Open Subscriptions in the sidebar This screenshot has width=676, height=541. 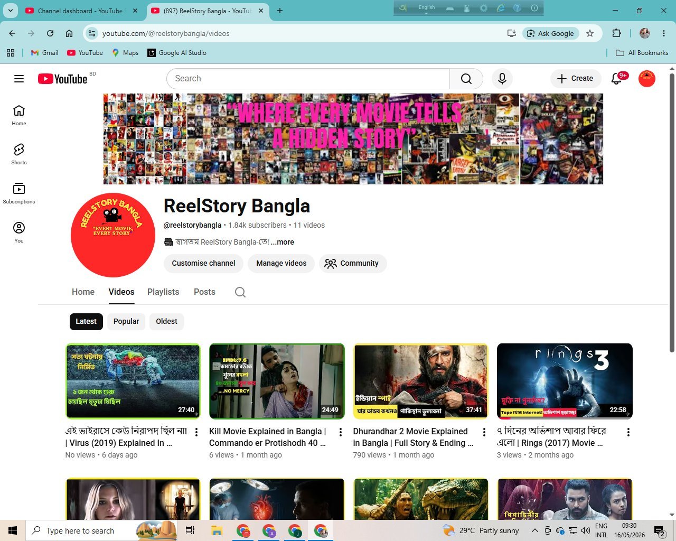(x=19, y=193)
